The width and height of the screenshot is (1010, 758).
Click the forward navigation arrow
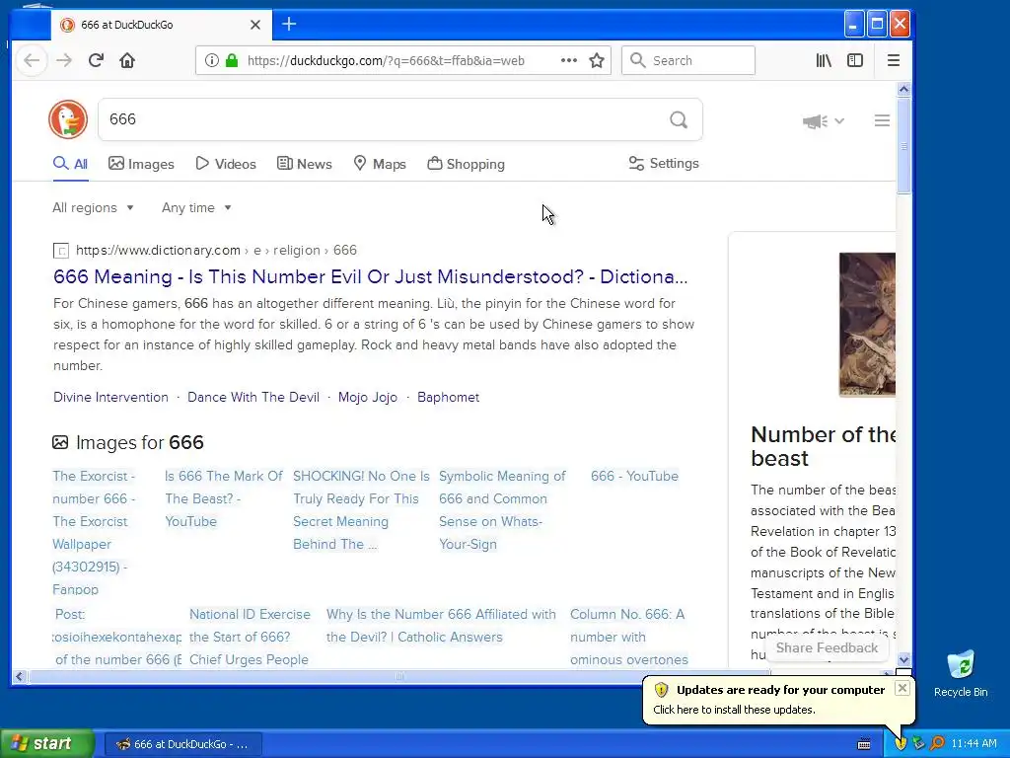click(x=64, y=60)
